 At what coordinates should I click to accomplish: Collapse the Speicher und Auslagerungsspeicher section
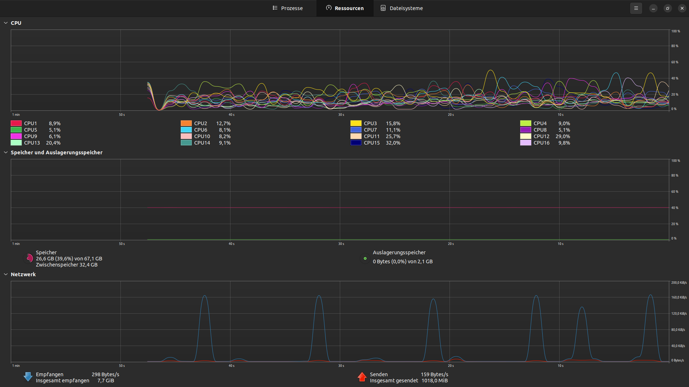pyautogui.click(x=6, y=152)
